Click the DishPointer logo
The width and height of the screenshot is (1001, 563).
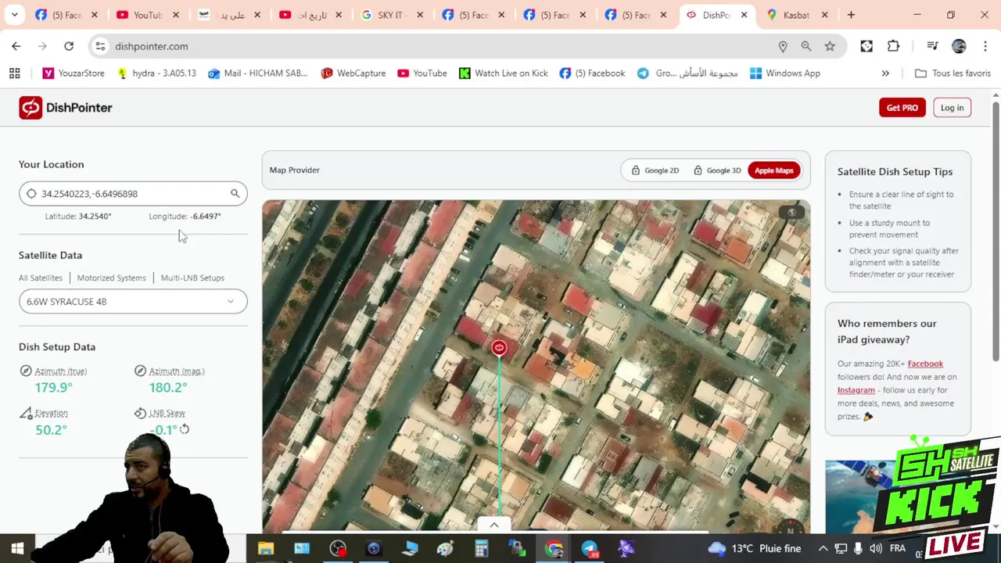pyautogui.click(x=66, y=107)
